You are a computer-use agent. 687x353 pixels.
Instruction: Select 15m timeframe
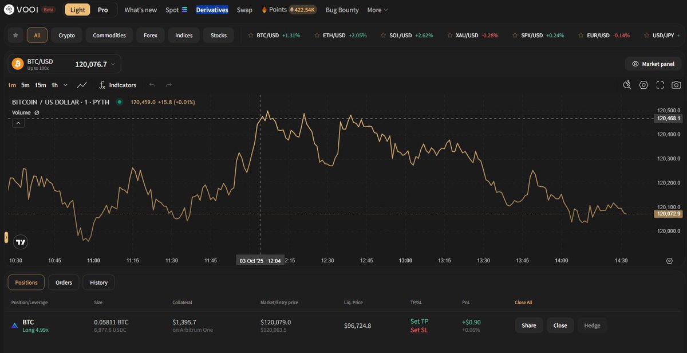coord(40,85)
